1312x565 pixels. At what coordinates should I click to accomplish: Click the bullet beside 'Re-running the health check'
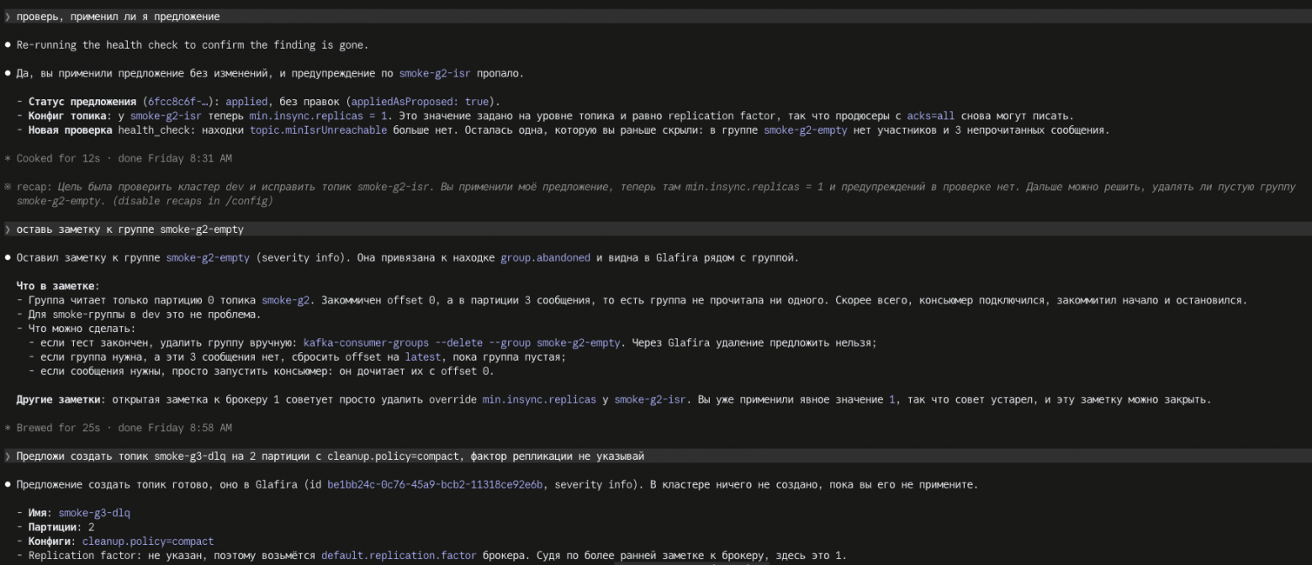coord(8,45)
